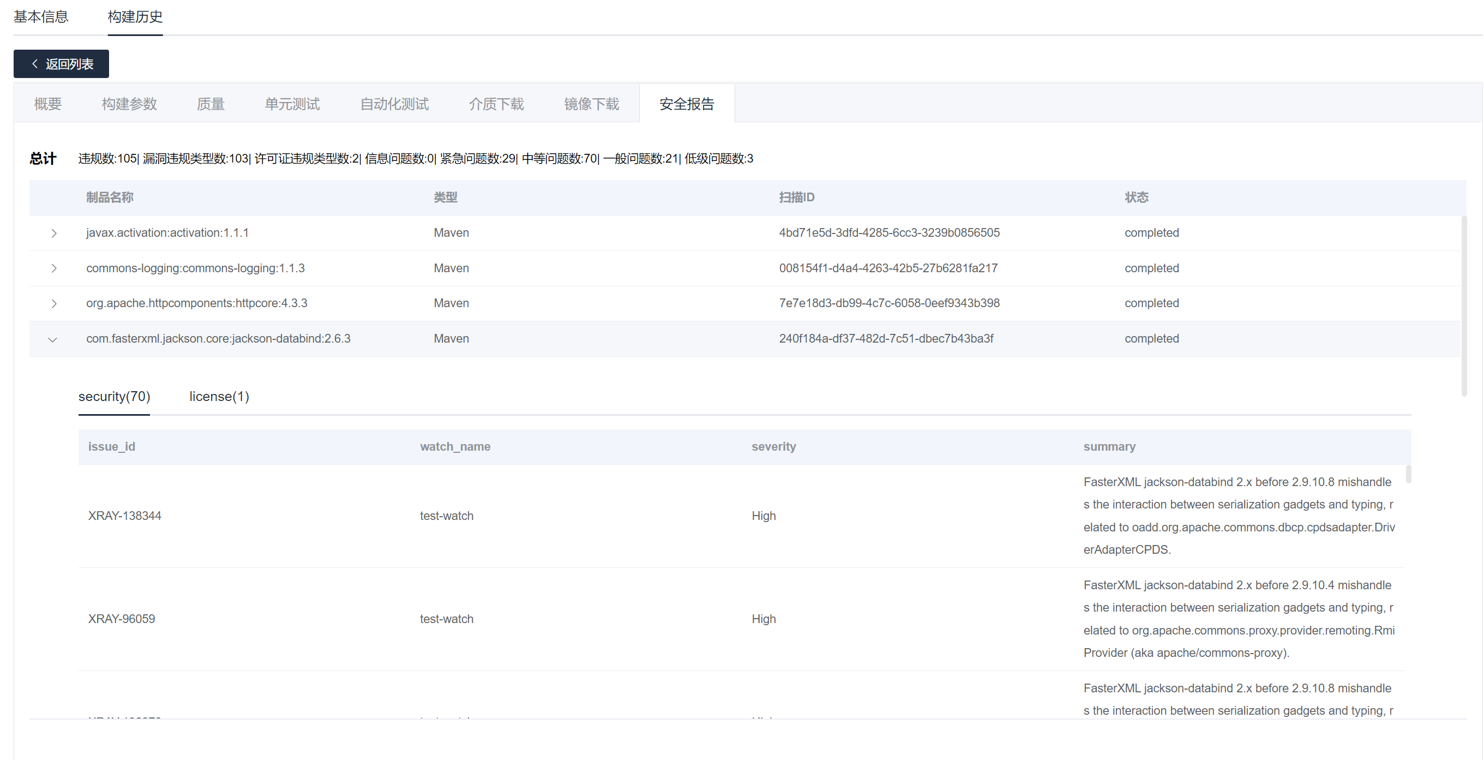The height and width of the screenshot is (760, 1484).
Task: Open the 构建参数 tab
Action: (129, 104)
